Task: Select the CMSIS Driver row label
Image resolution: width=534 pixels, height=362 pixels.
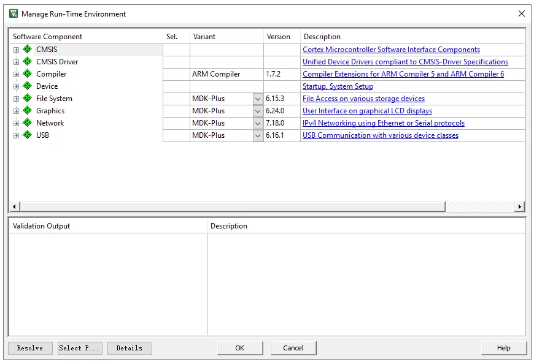Action: click(x=57, y=61)
